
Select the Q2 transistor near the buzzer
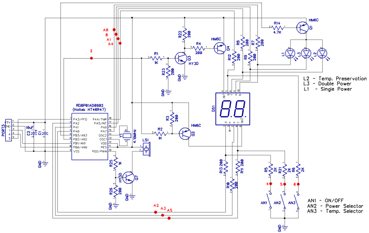point(184,133)
